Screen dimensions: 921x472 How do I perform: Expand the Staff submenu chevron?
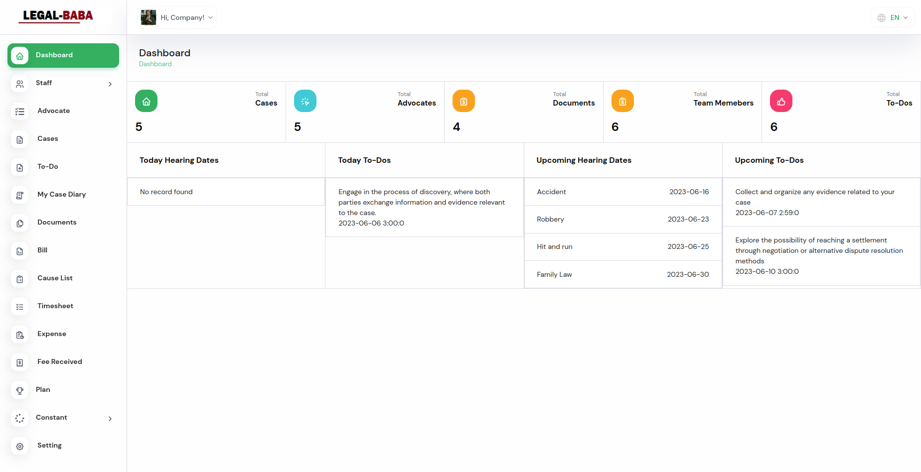(x=110, y=84)
